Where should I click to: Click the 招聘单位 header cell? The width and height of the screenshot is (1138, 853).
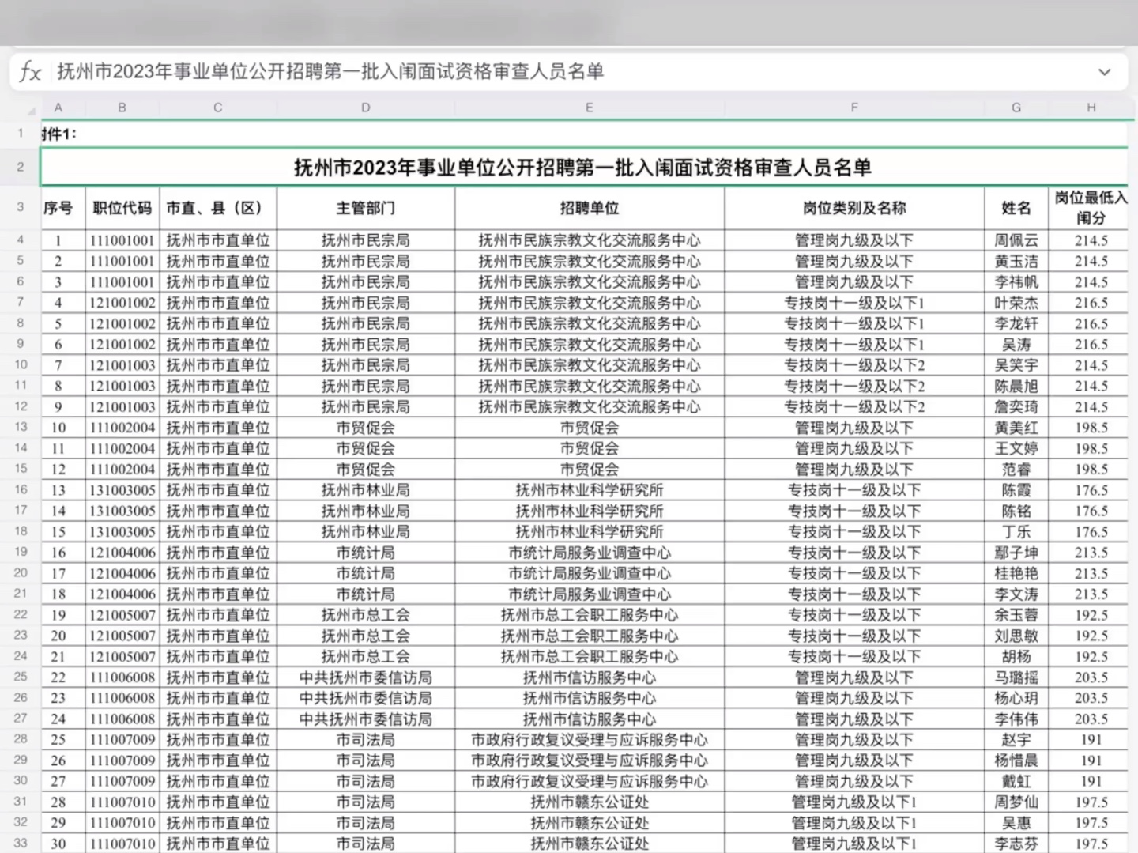pos(589,208)
